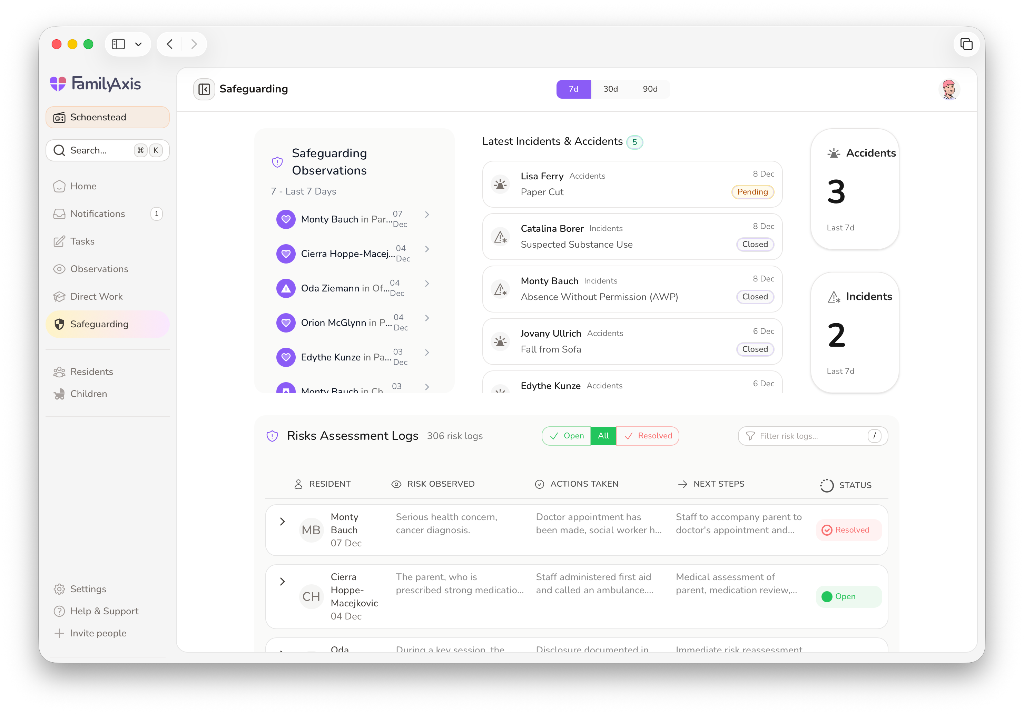Click the user avatar at top right
1024x714 pixels.
click(x=949, y=89)
